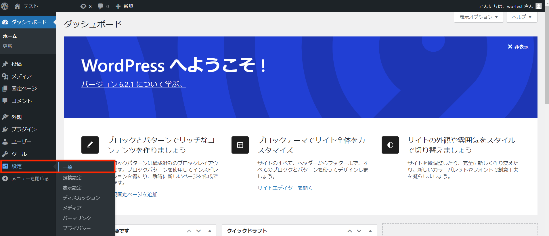Click the pencil icon for block patterns

(90, 145)
